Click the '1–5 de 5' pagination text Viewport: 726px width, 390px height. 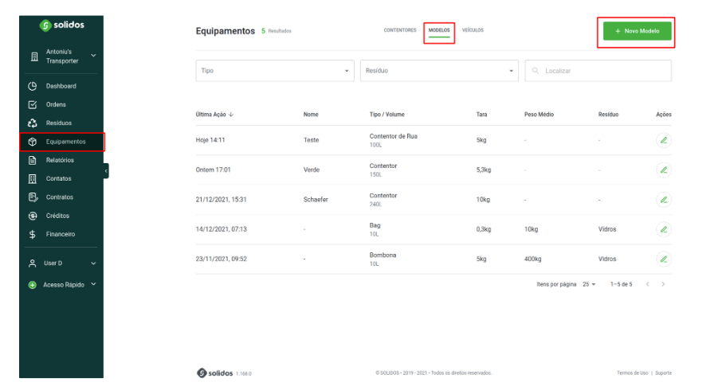coord(621,284)
